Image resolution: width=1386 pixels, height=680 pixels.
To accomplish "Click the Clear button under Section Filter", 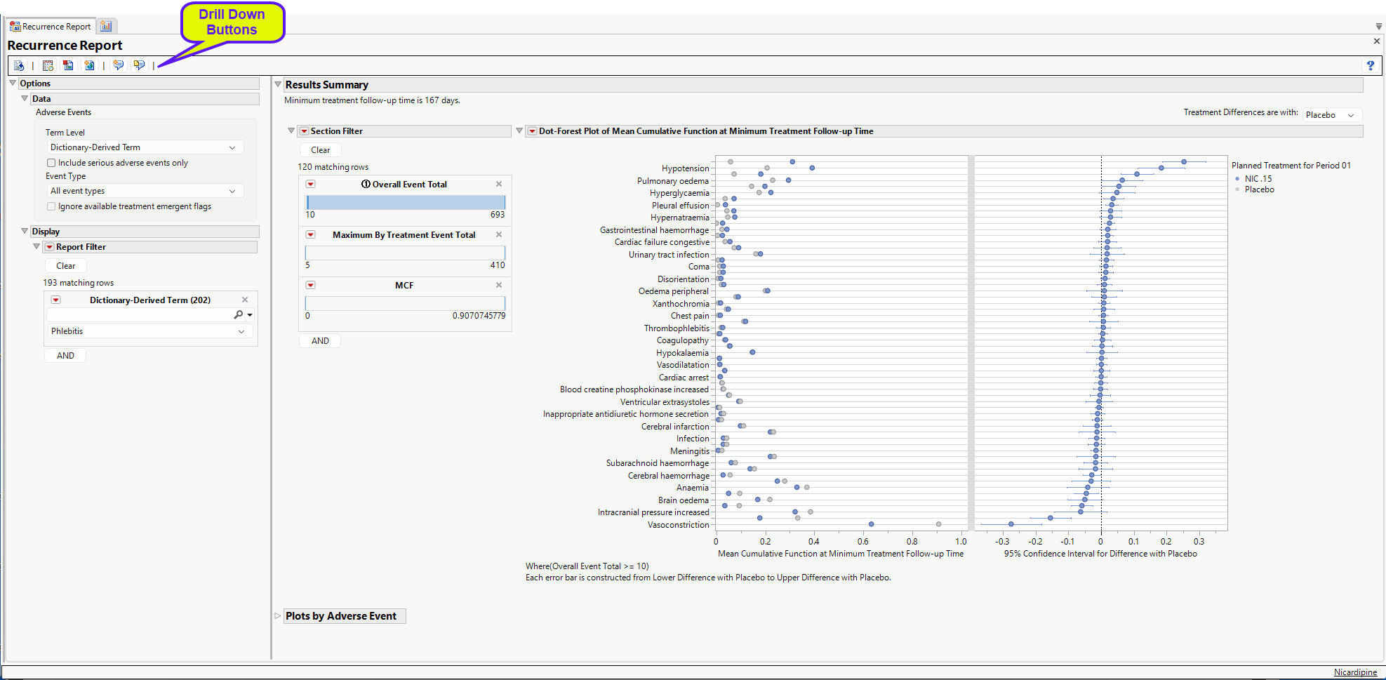I will click(x=319, y=149).
